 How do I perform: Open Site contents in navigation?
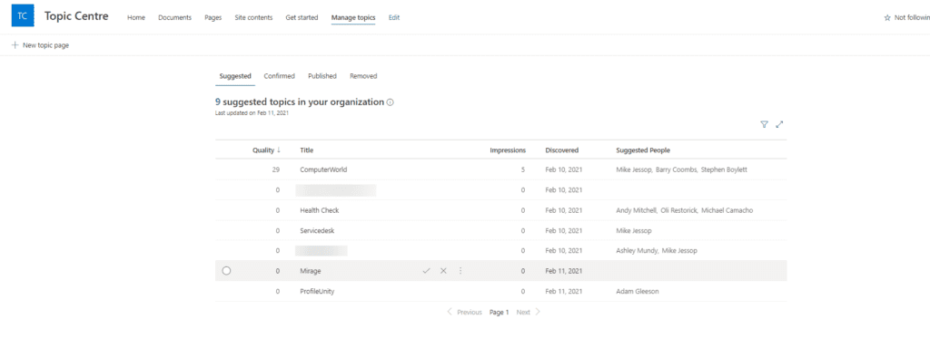point(253,18)
